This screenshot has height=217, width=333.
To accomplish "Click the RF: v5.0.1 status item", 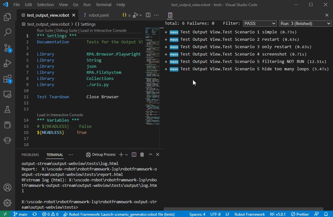I will [x=278, y=214].
